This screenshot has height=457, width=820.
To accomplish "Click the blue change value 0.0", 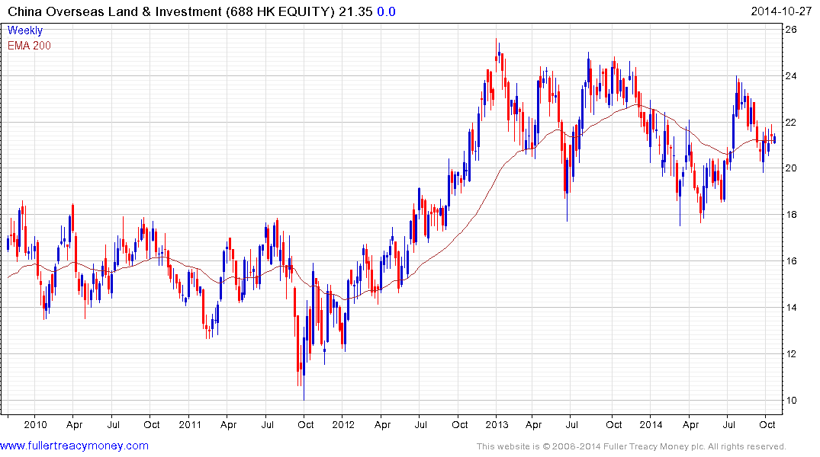I will [387, 11].
